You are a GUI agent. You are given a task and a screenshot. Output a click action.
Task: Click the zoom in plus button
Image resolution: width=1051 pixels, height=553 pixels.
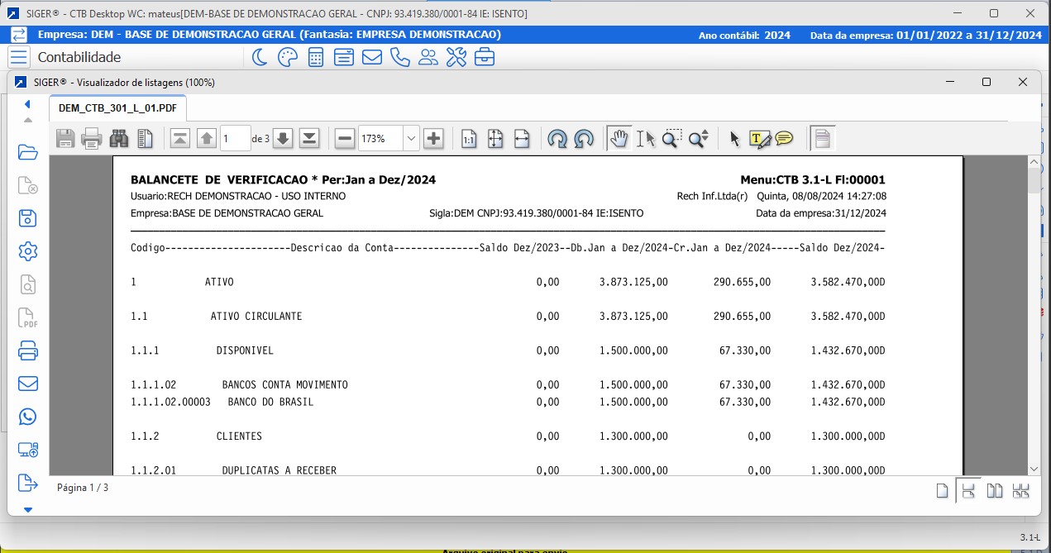coord(433,139)
